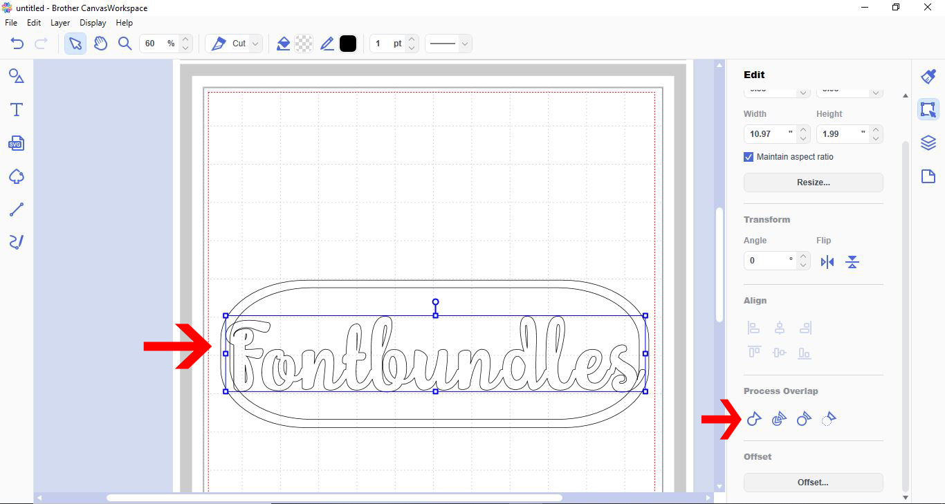Redo the last undone action
945x504 pixels.
[41, 44]
